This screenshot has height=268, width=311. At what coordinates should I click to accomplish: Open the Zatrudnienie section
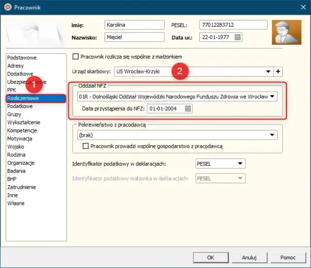click(x=22, y=187)
